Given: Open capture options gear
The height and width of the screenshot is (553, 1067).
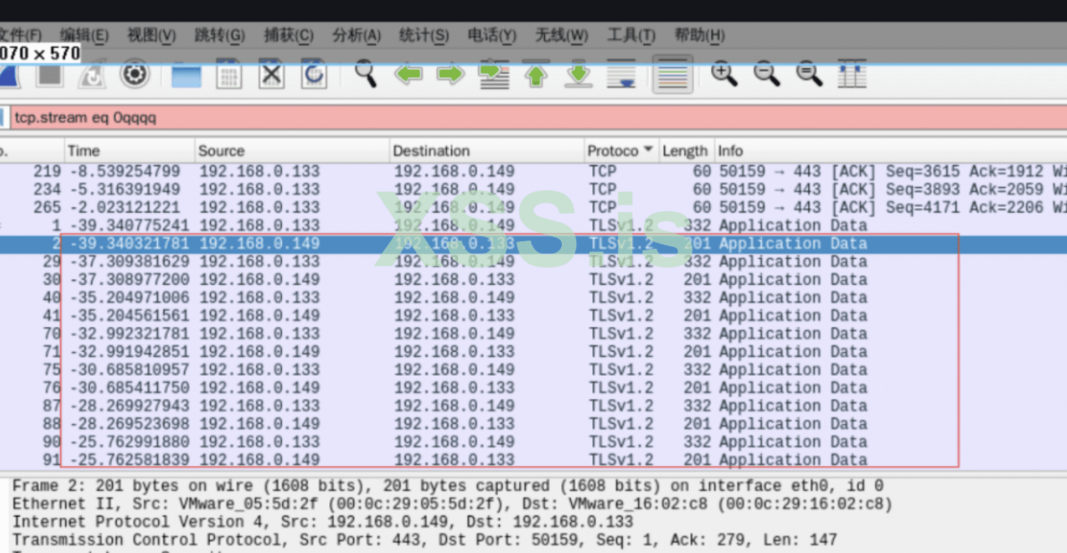Looking at the screenshot, I should coord(135,74).
